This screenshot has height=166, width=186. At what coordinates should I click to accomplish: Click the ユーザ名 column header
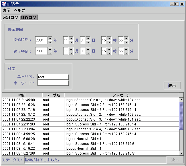(53, 95)
